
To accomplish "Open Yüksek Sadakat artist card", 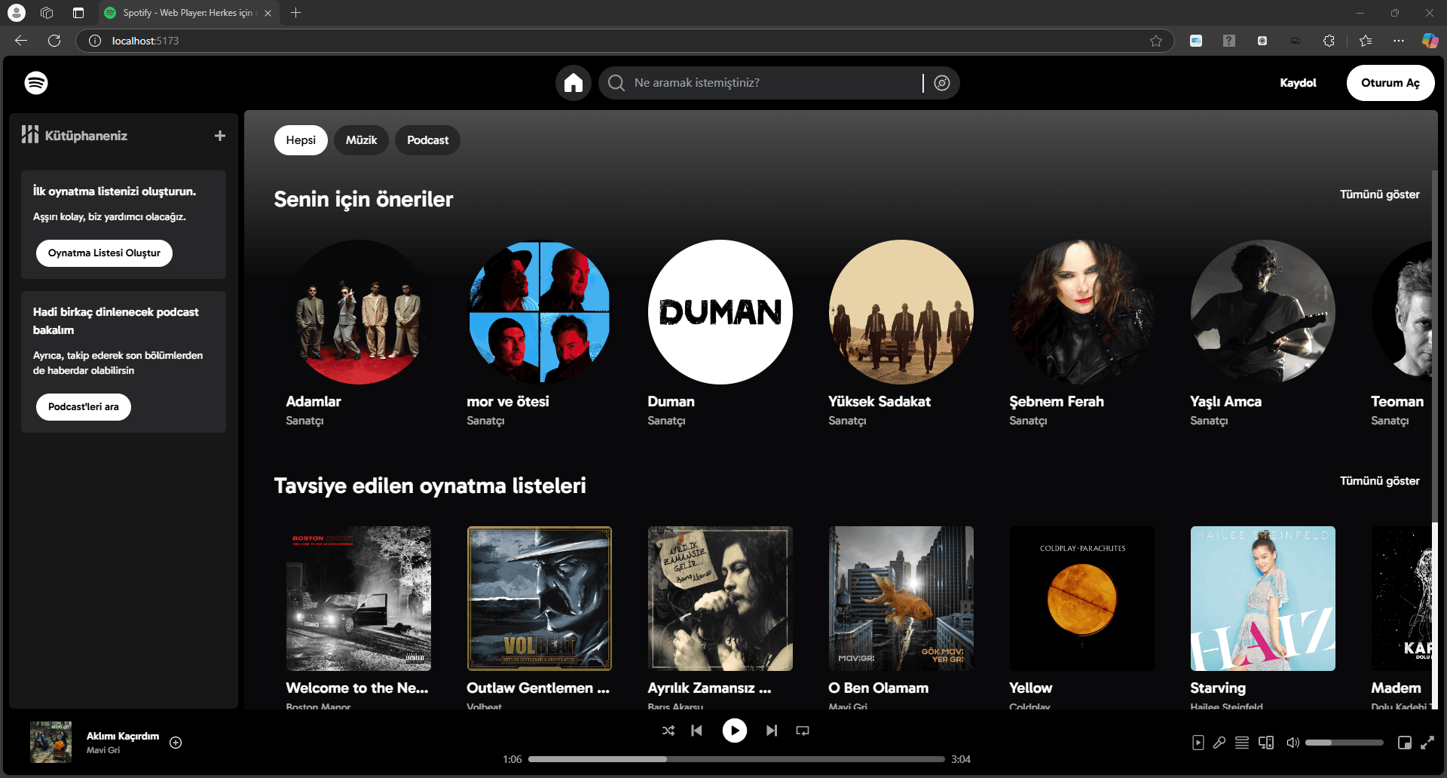I will click(x=901, y=335).
